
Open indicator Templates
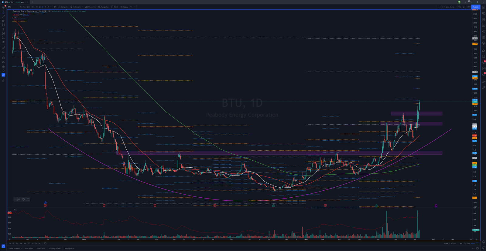coord(103,7)
